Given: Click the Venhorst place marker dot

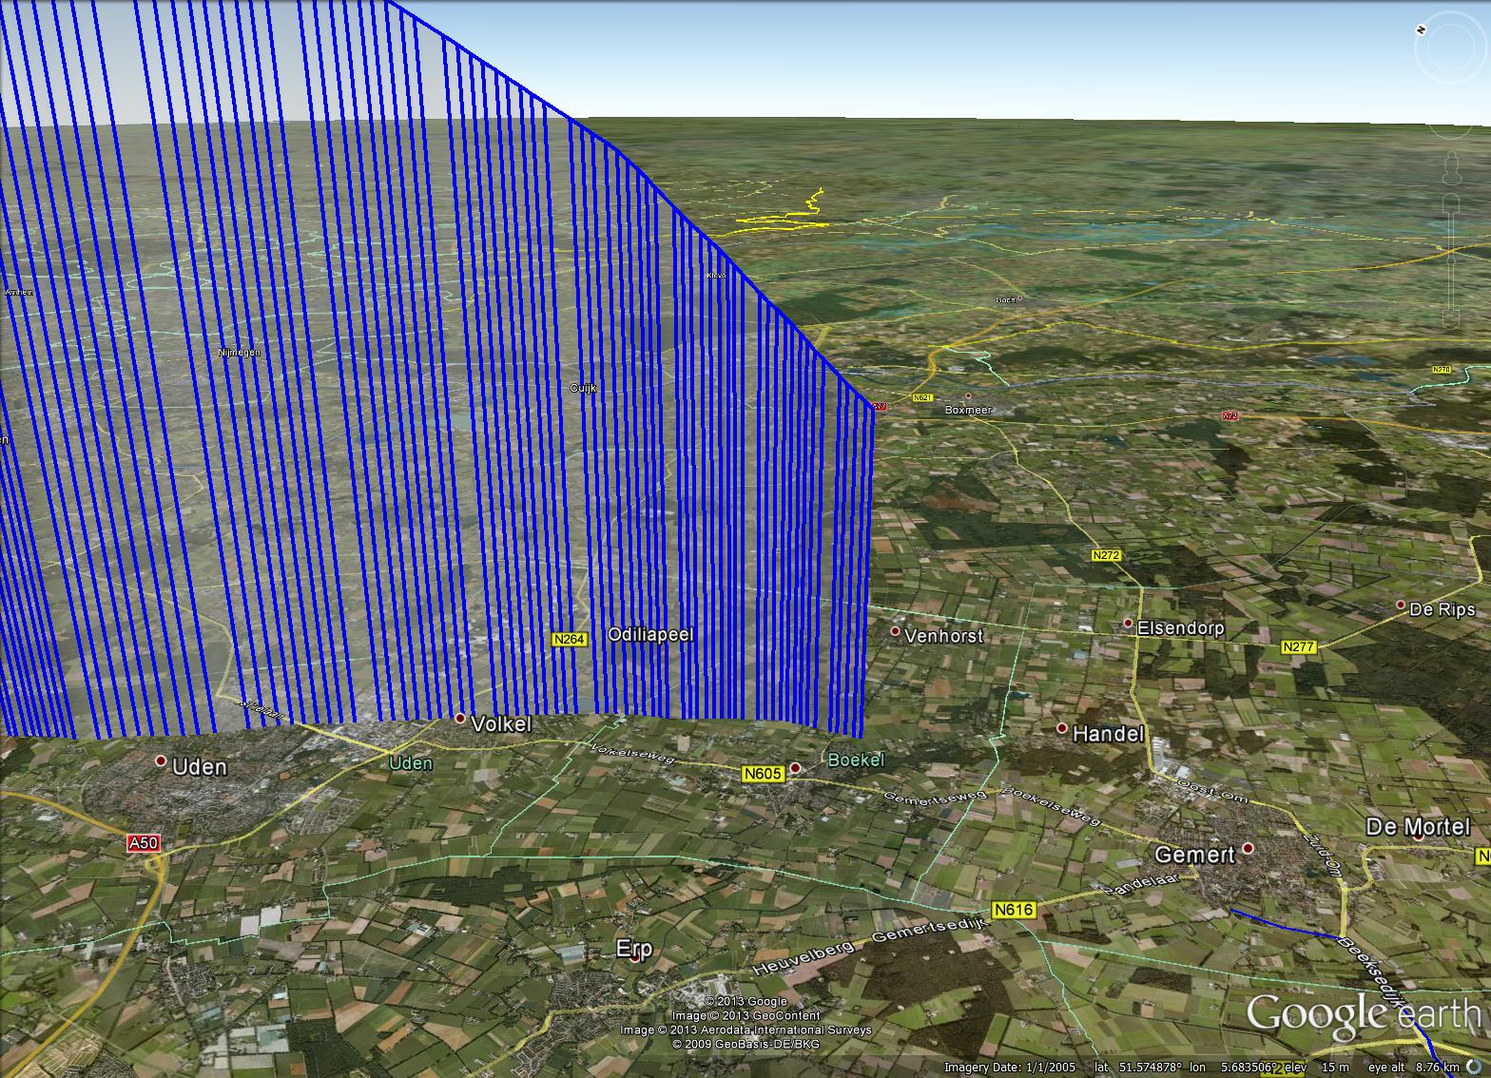Looking at the screenshot, I should (895, 631).
